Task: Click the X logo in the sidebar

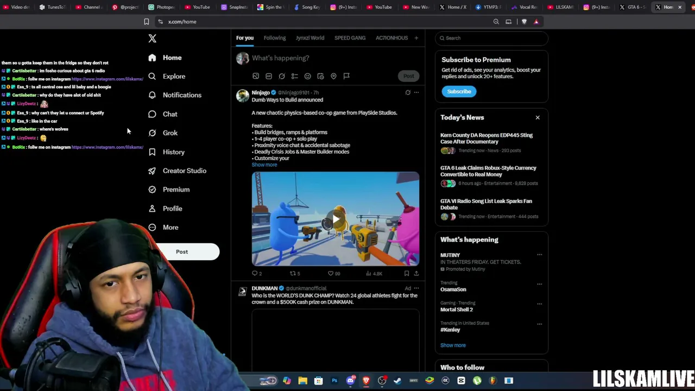Action: pos(152,39)
